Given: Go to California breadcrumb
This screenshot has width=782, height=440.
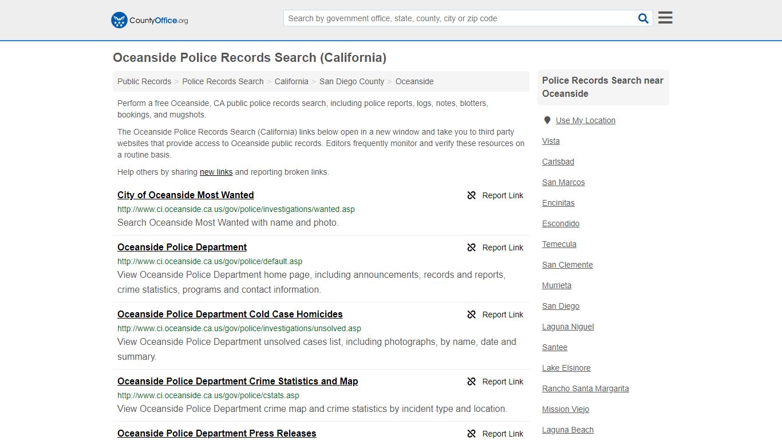Looking at the screenshot, I should coord(291,81).
